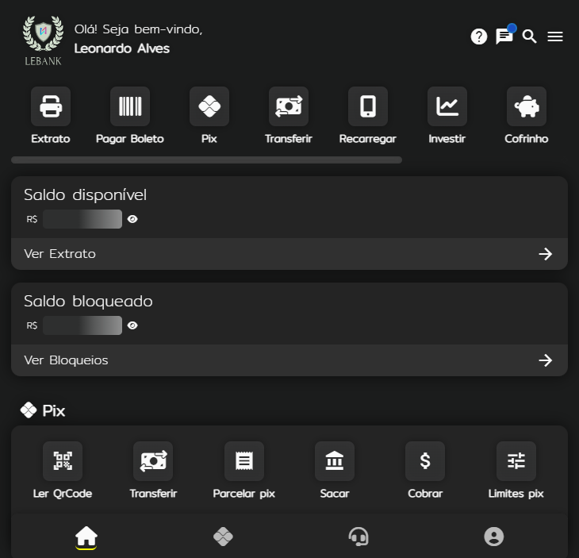
Task: Show the Saldo disponível amount
Action: click(x=132, y=219)
